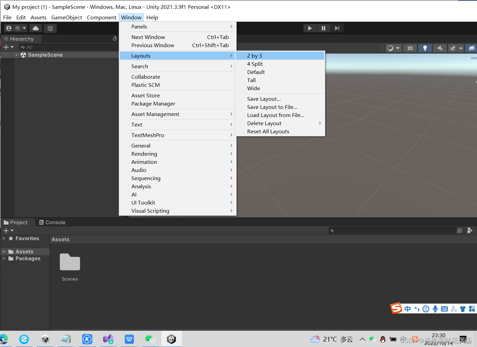The height and width of the screenshot is (347, 477).
Task: Open the account dropdown in toolbar
Action: (16, 28)
